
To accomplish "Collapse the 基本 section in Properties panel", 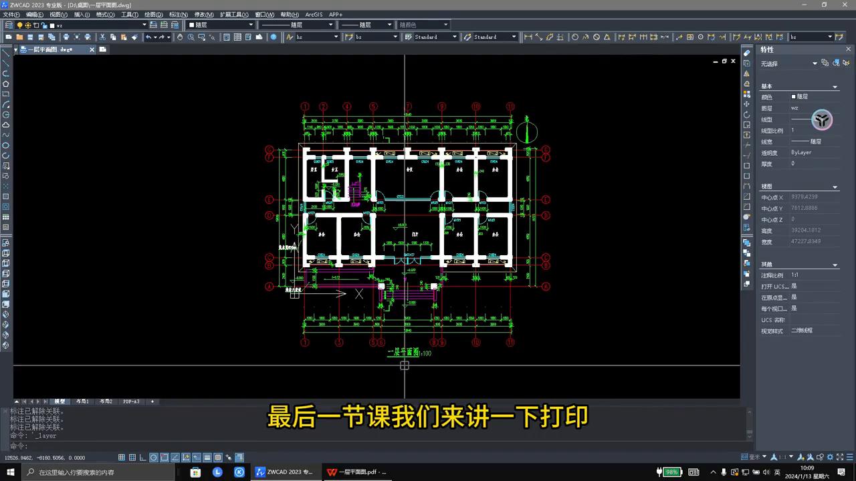I will pyautogui.click(x=834, y=86).
